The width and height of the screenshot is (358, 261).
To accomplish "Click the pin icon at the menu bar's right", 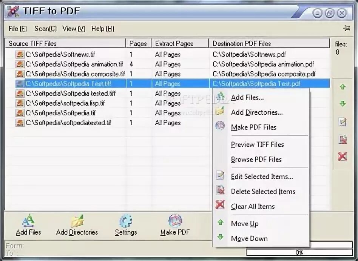I will pyautogui.click(x=347, y=28).
